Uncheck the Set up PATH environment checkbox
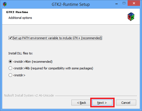Screen dimensions: 142x111 10,38
